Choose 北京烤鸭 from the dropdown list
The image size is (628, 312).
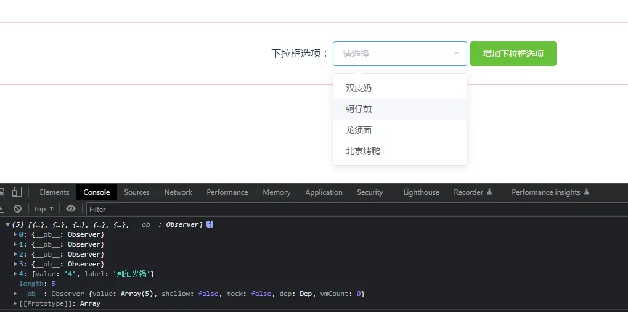400,152
